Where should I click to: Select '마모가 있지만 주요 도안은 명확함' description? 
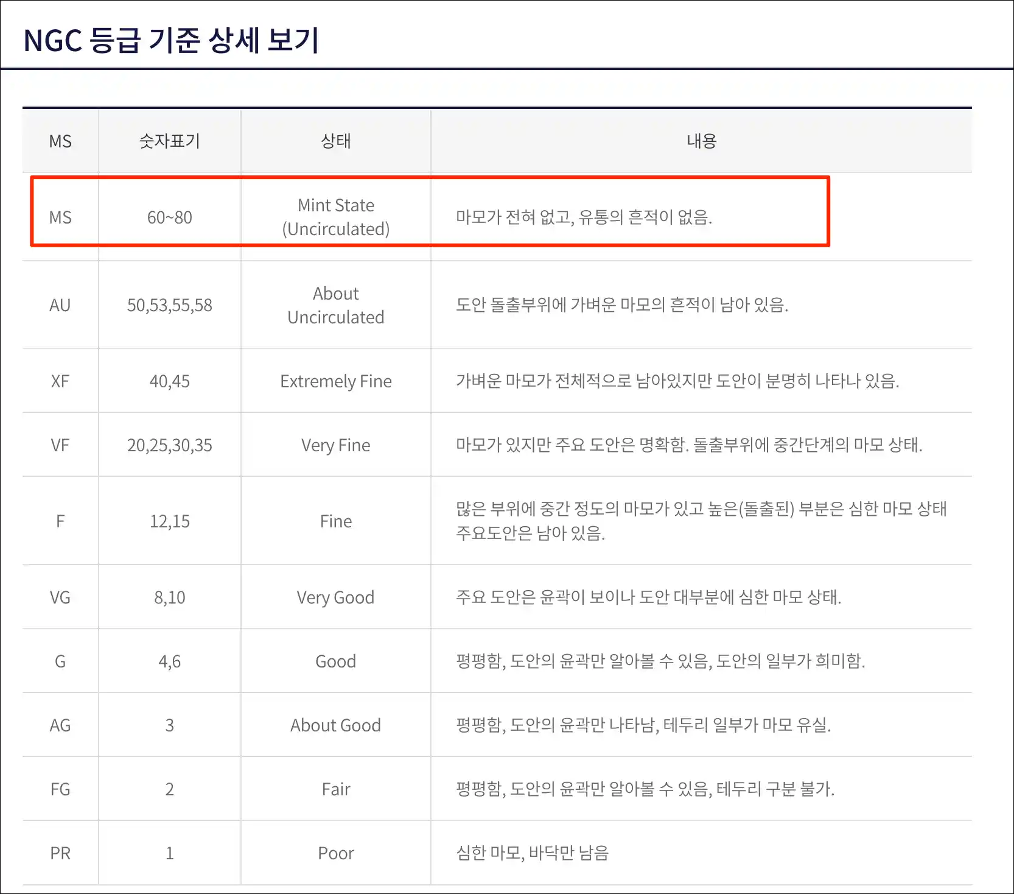tap(689, 445)
